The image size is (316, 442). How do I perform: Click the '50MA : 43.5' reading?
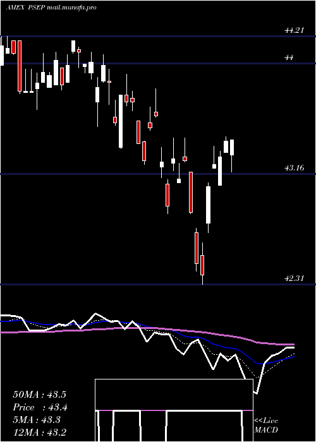[39, 395]
